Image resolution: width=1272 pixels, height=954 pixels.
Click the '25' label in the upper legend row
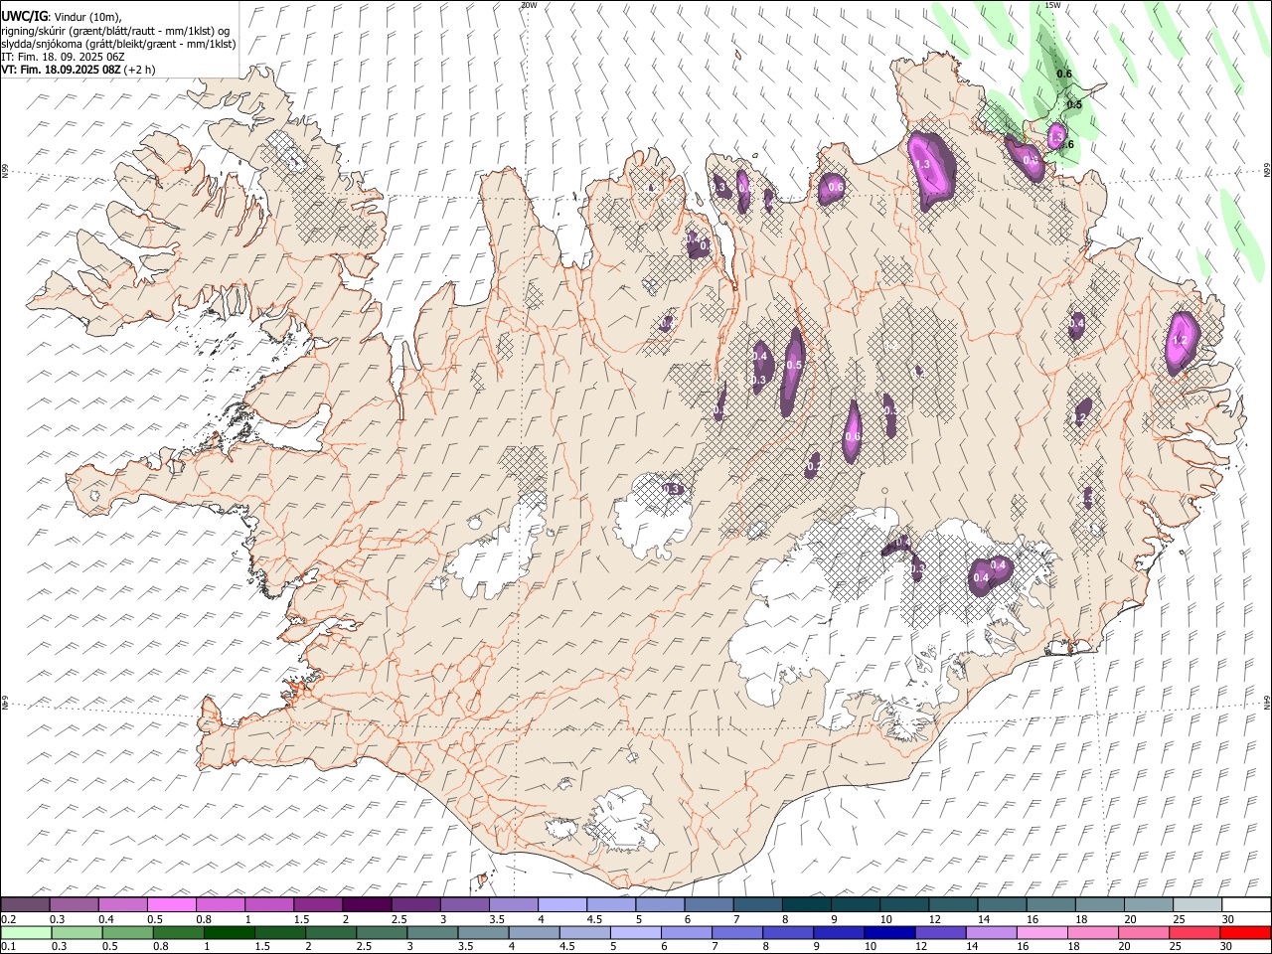pos(1178,919)
